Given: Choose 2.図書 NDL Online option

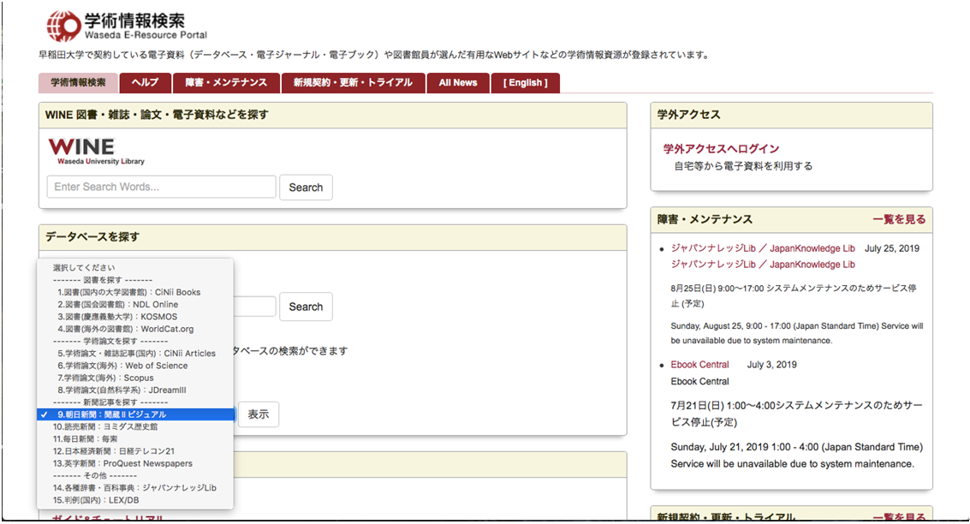Looking at the screenshot, I should click(x=135, y=304).
